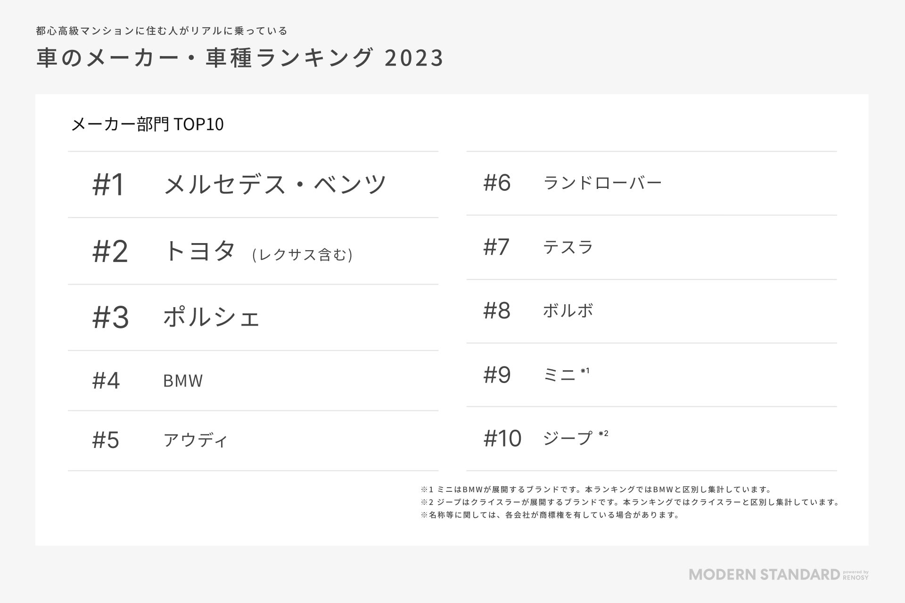
Task: Click the ランドローバー entry
Action: click(602, 182)
